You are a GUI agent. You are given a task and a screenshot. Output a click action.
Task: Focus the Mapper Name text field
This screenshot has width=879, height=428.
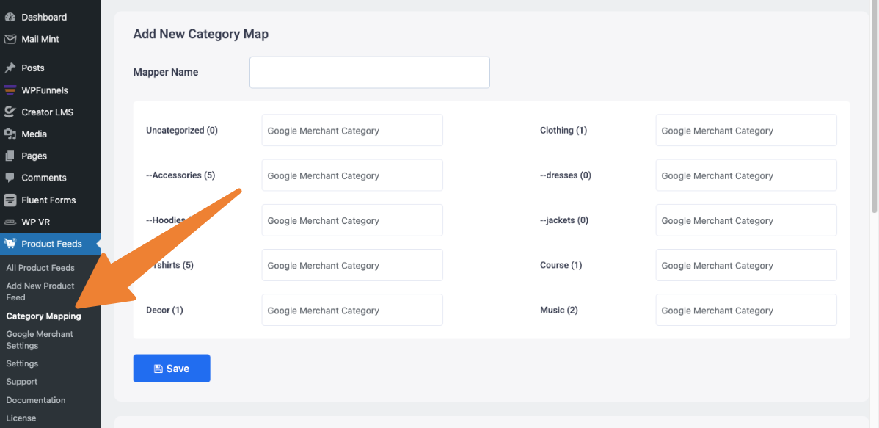[x=369, y=73]
